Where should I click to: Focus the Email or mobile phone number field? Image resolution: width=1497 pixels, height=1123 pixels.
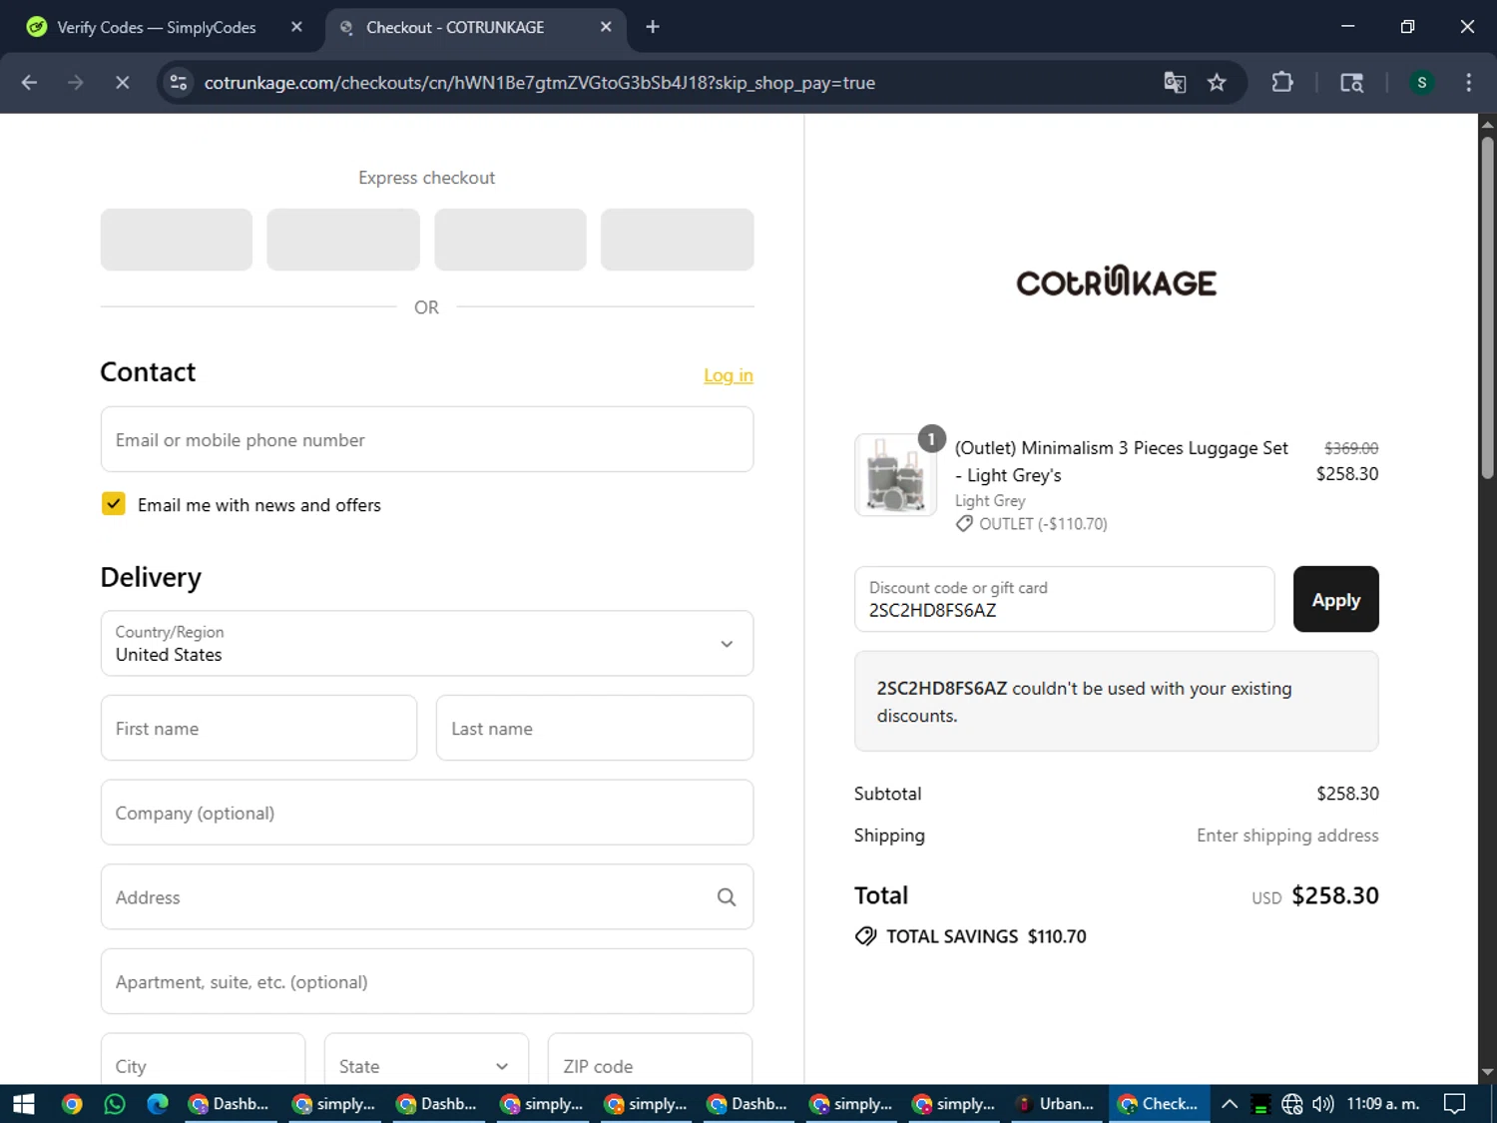[427, 439]
